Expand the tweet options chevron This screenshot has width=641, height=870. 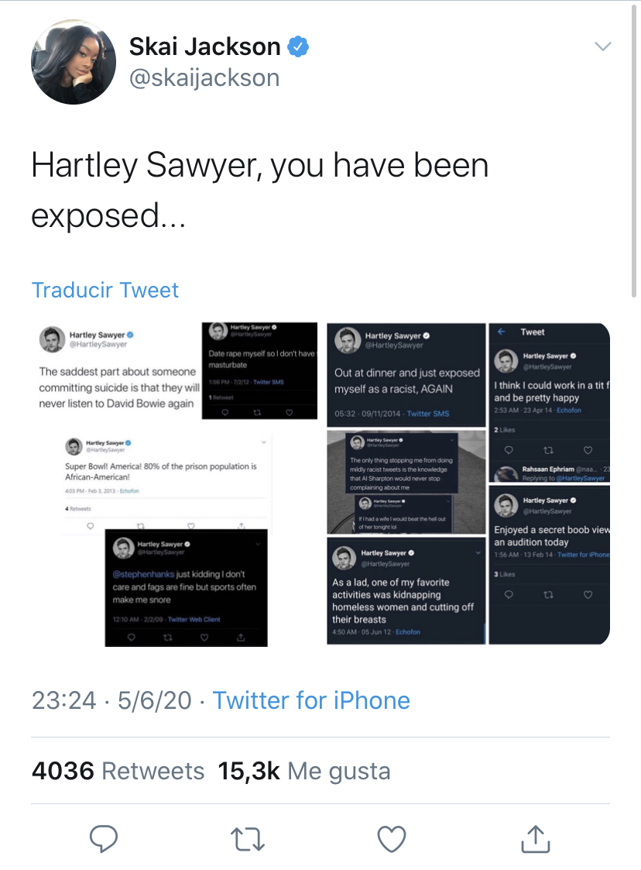coord(602,46)
